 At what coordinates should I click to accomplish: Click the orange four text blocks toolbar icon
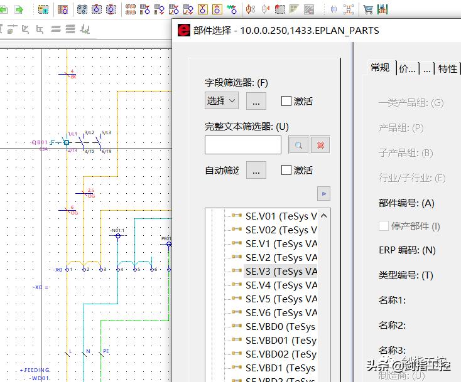[x=130, y=9]
